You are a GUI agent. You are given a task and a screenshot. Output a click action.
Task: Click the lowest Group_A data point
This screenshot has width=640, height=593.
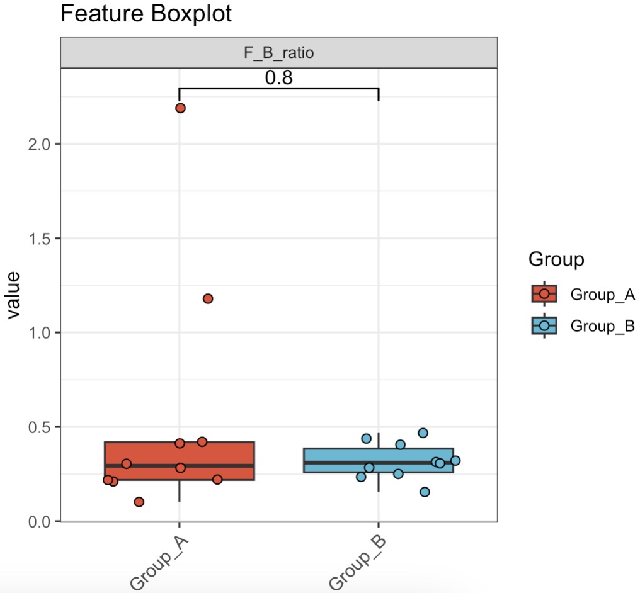(139, 502)
